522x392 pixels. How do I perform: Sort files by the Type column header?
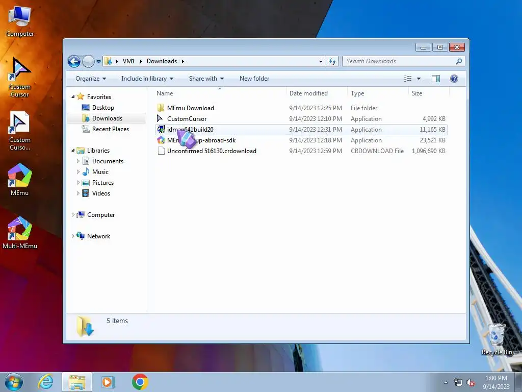click(378, 93)
